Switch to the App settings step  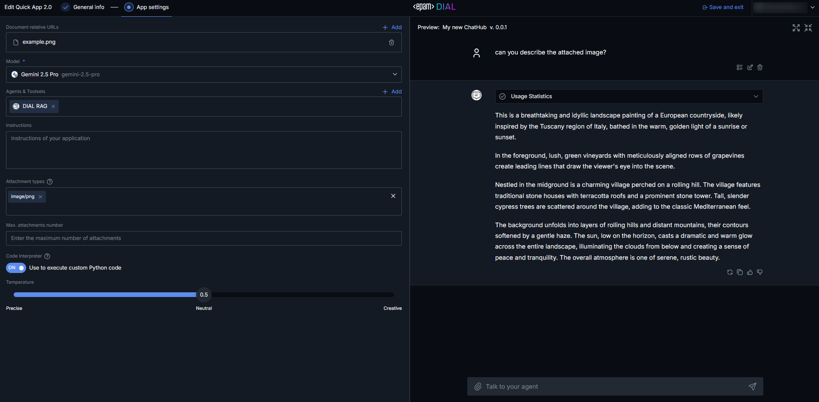click(x=152, y=7)
